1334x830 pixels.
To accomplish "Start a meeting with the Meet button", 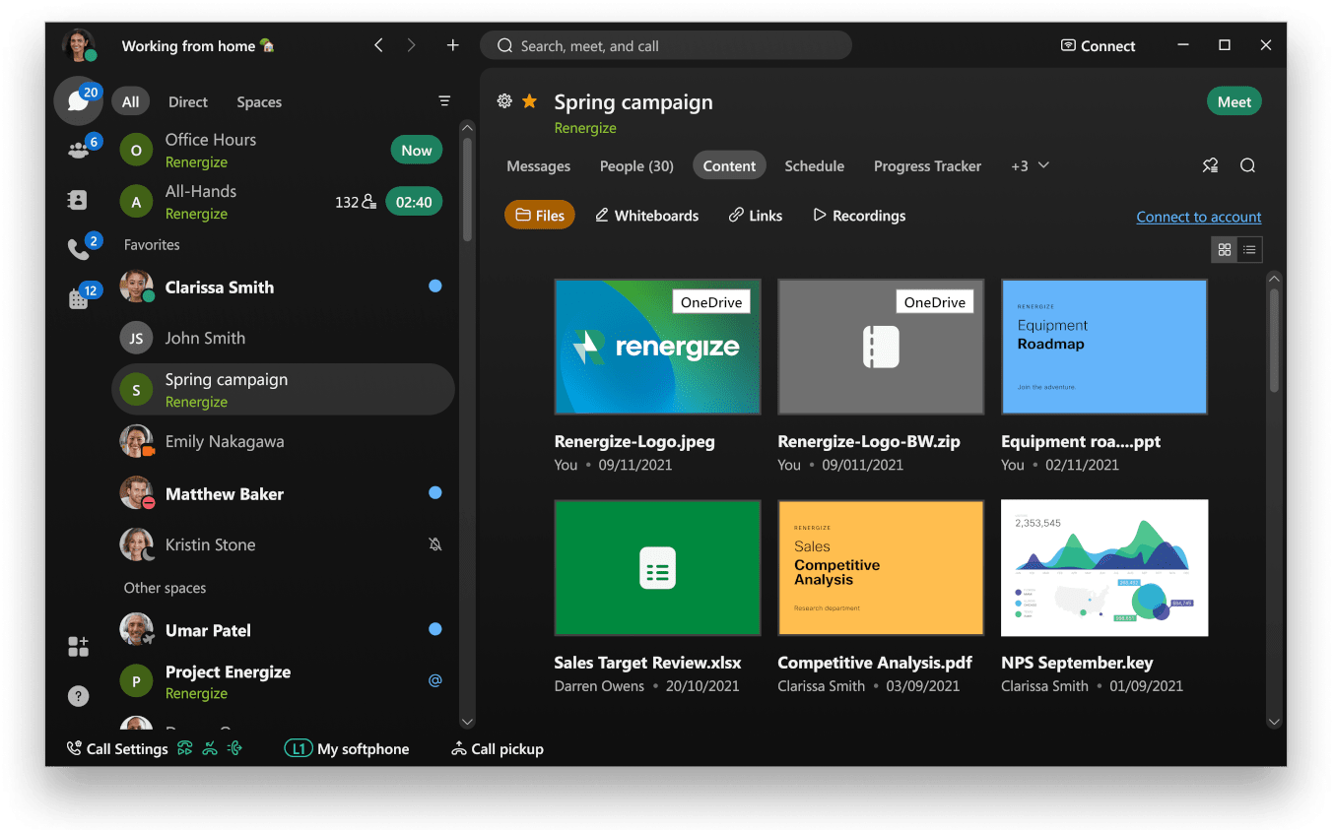I will pos(1234,100).
